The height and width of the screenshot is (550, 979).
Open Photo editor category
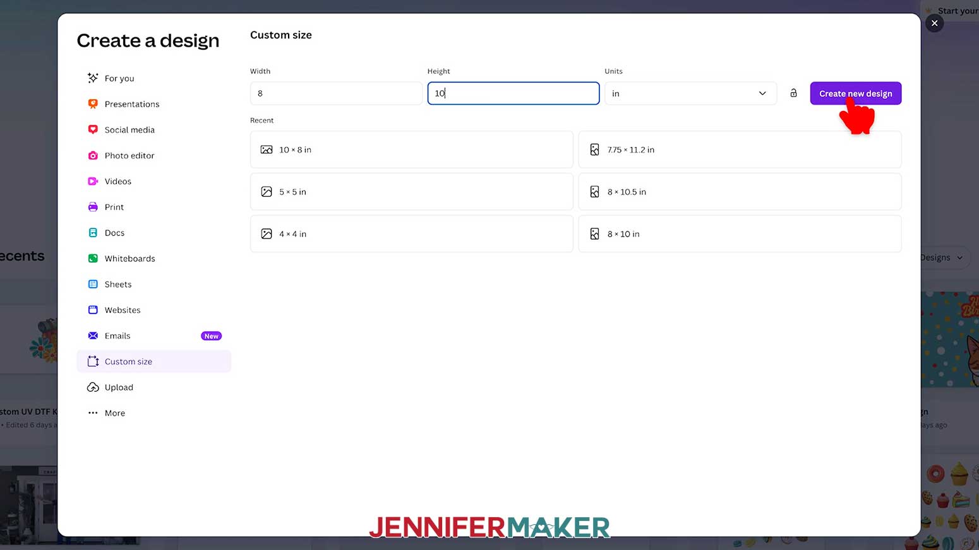153,156
